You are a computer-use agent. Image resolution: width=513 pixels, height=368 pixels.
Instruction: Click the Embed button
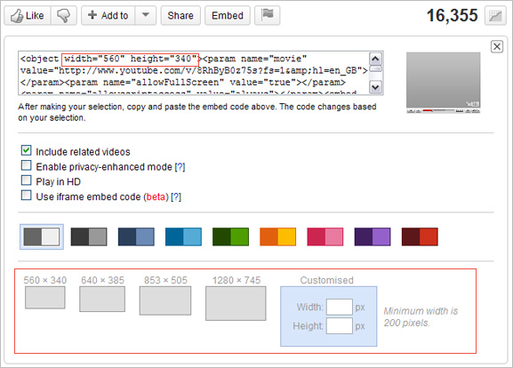[x=228, y=15]
